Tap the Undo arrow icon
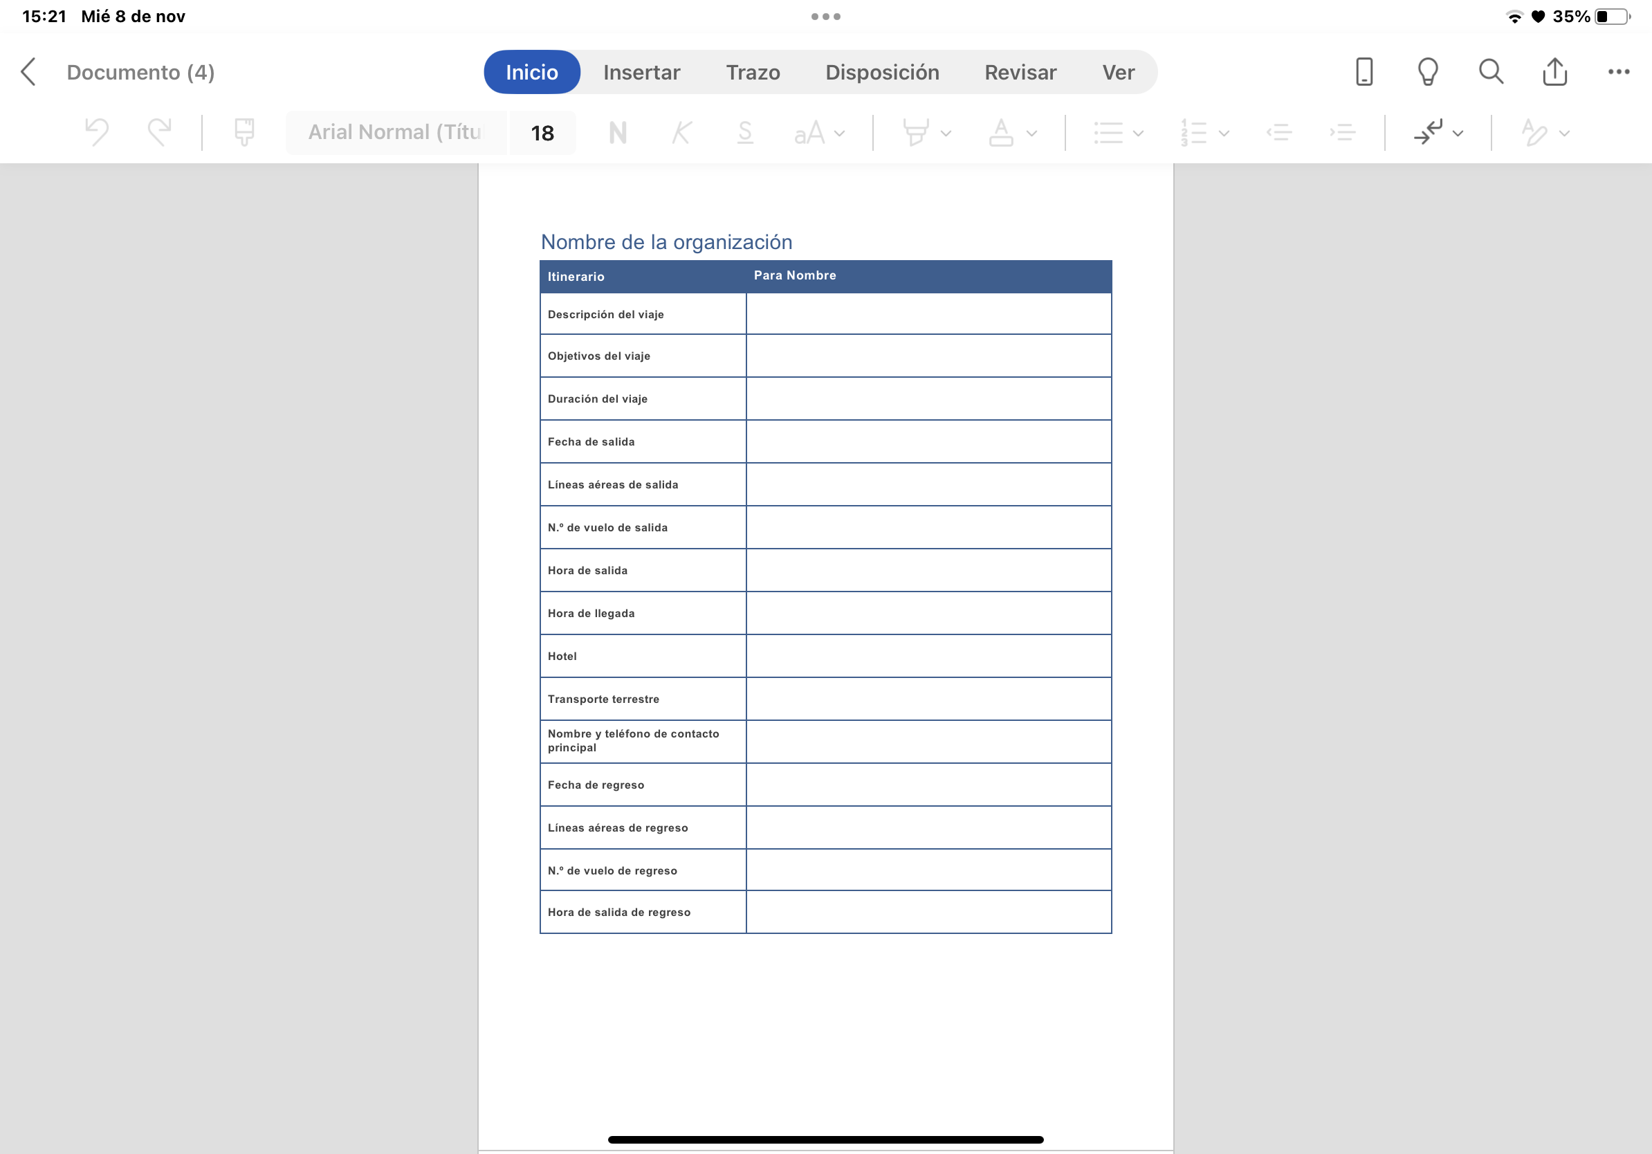The width and height of the screenshot is (1652, 1154). [x=96, y=132]
